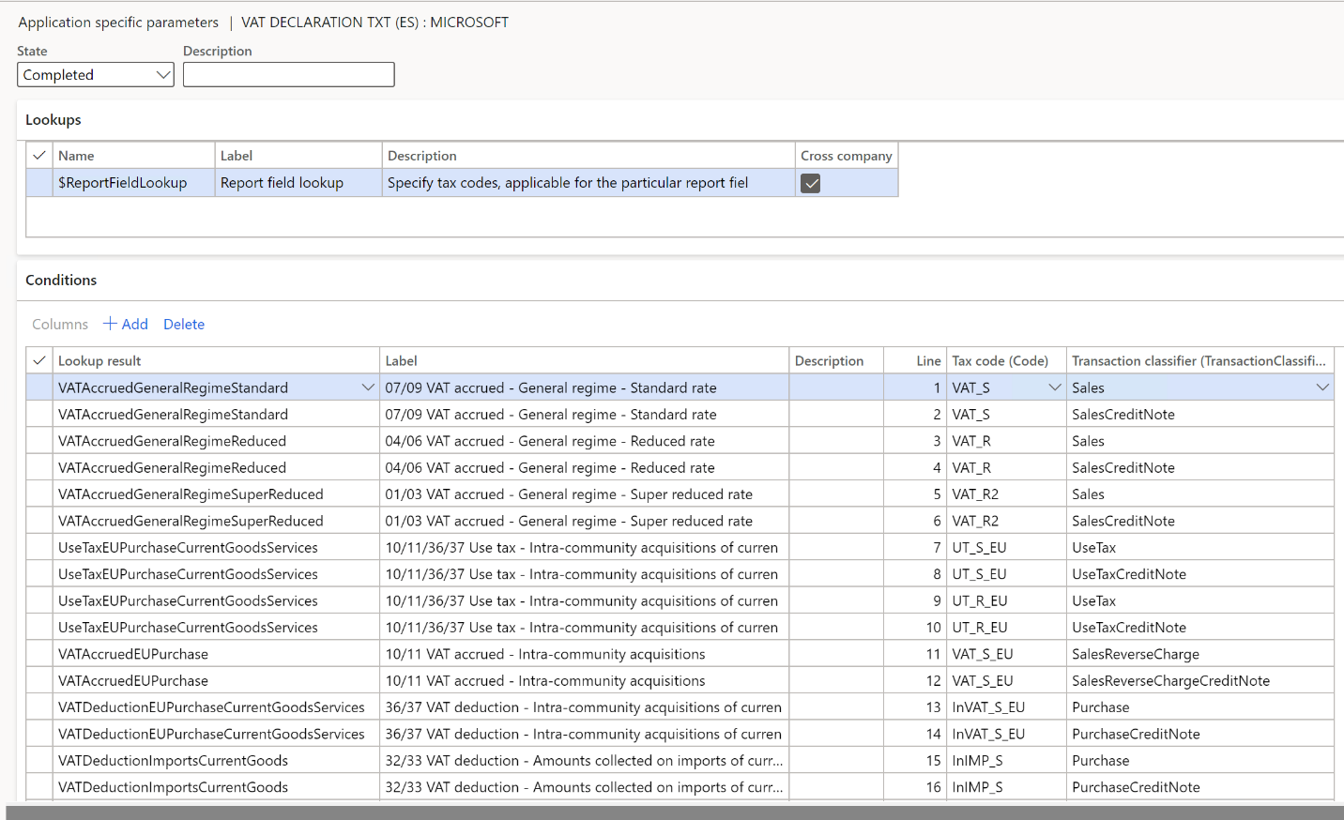Viewport: 1344px width, 820px height.
Task: Click the Add link to insert a condition
Action: pyautogui.click(x=134, y=324)
